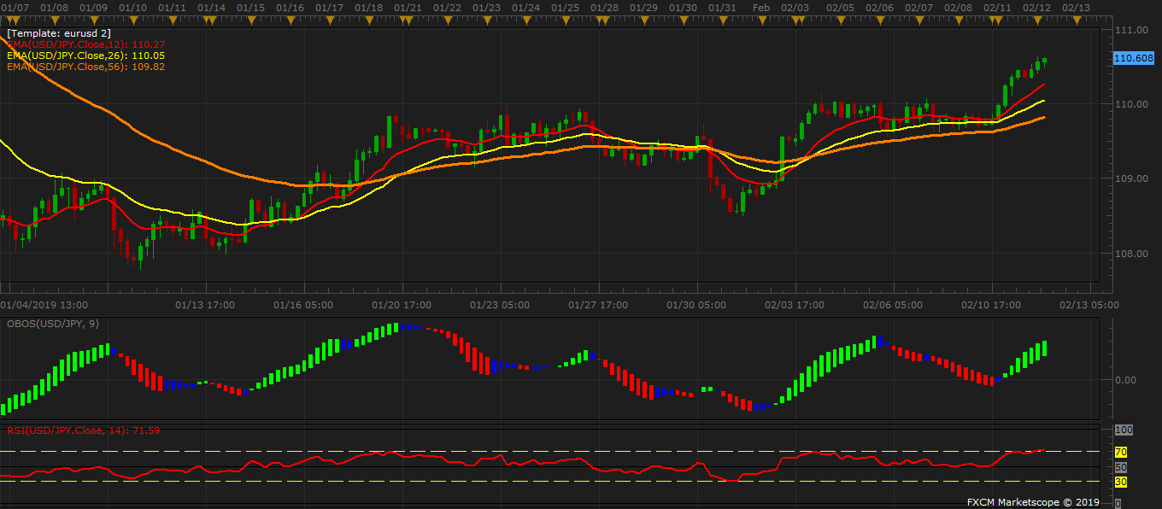Viewport: 1162px width, 509px height.
Task: Select the OBOS(USD/JPY, 9) indicator label
Action: click(x=52, y=325)
